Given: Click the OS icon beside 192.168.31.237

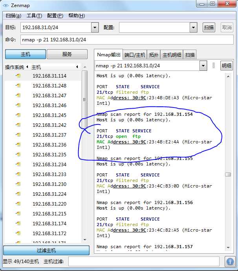Looking at the screenshot, I should click(x=18, y=135).
